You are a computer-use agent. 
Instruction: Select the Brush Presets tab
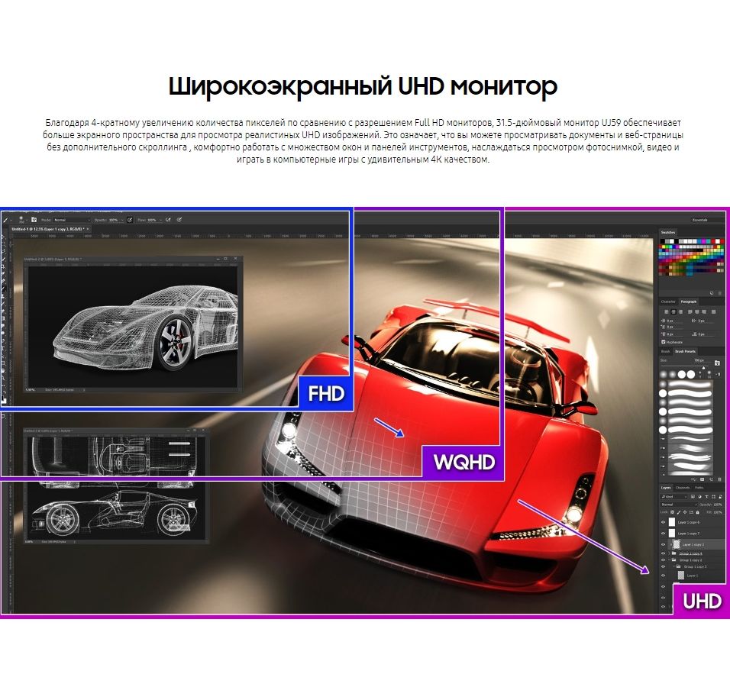point(685,351)
